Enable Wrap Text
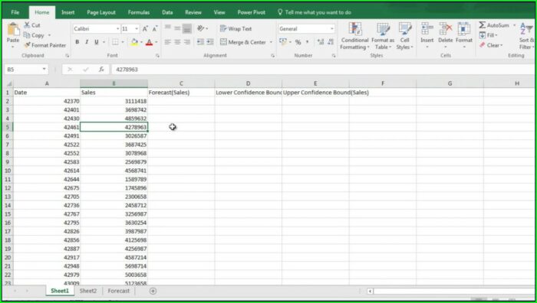This screenshot has height=303, width=537. click(x=236, y=29)
